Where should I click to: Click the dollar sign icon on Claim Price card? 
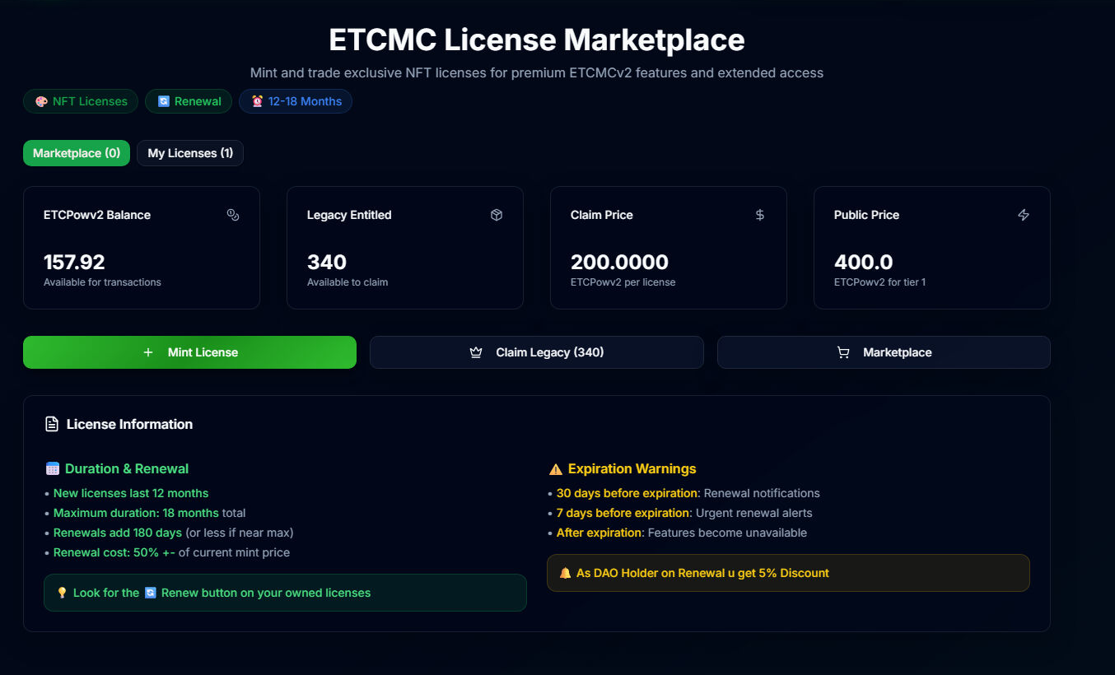coord(760,215)
